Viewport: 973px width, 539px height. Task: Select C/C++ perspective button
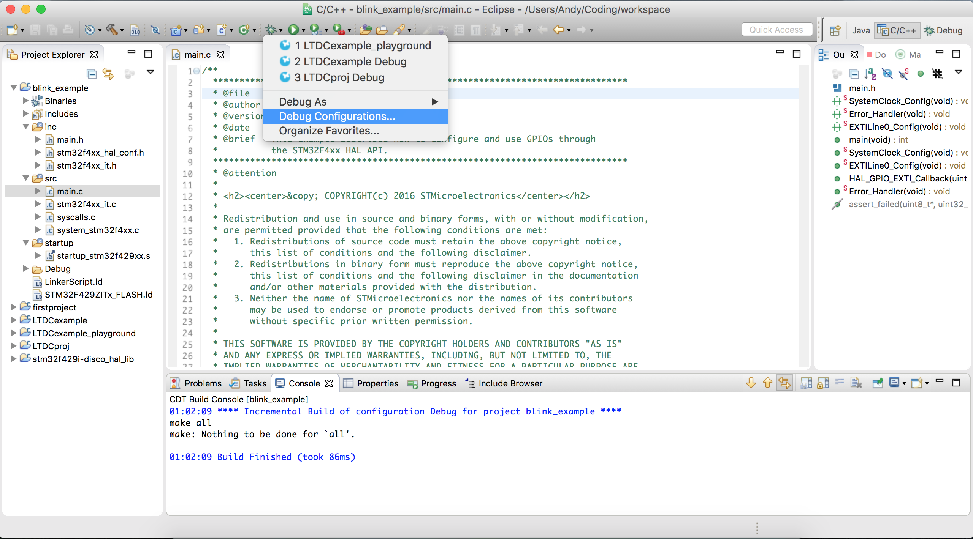click(x=897, y=30)
